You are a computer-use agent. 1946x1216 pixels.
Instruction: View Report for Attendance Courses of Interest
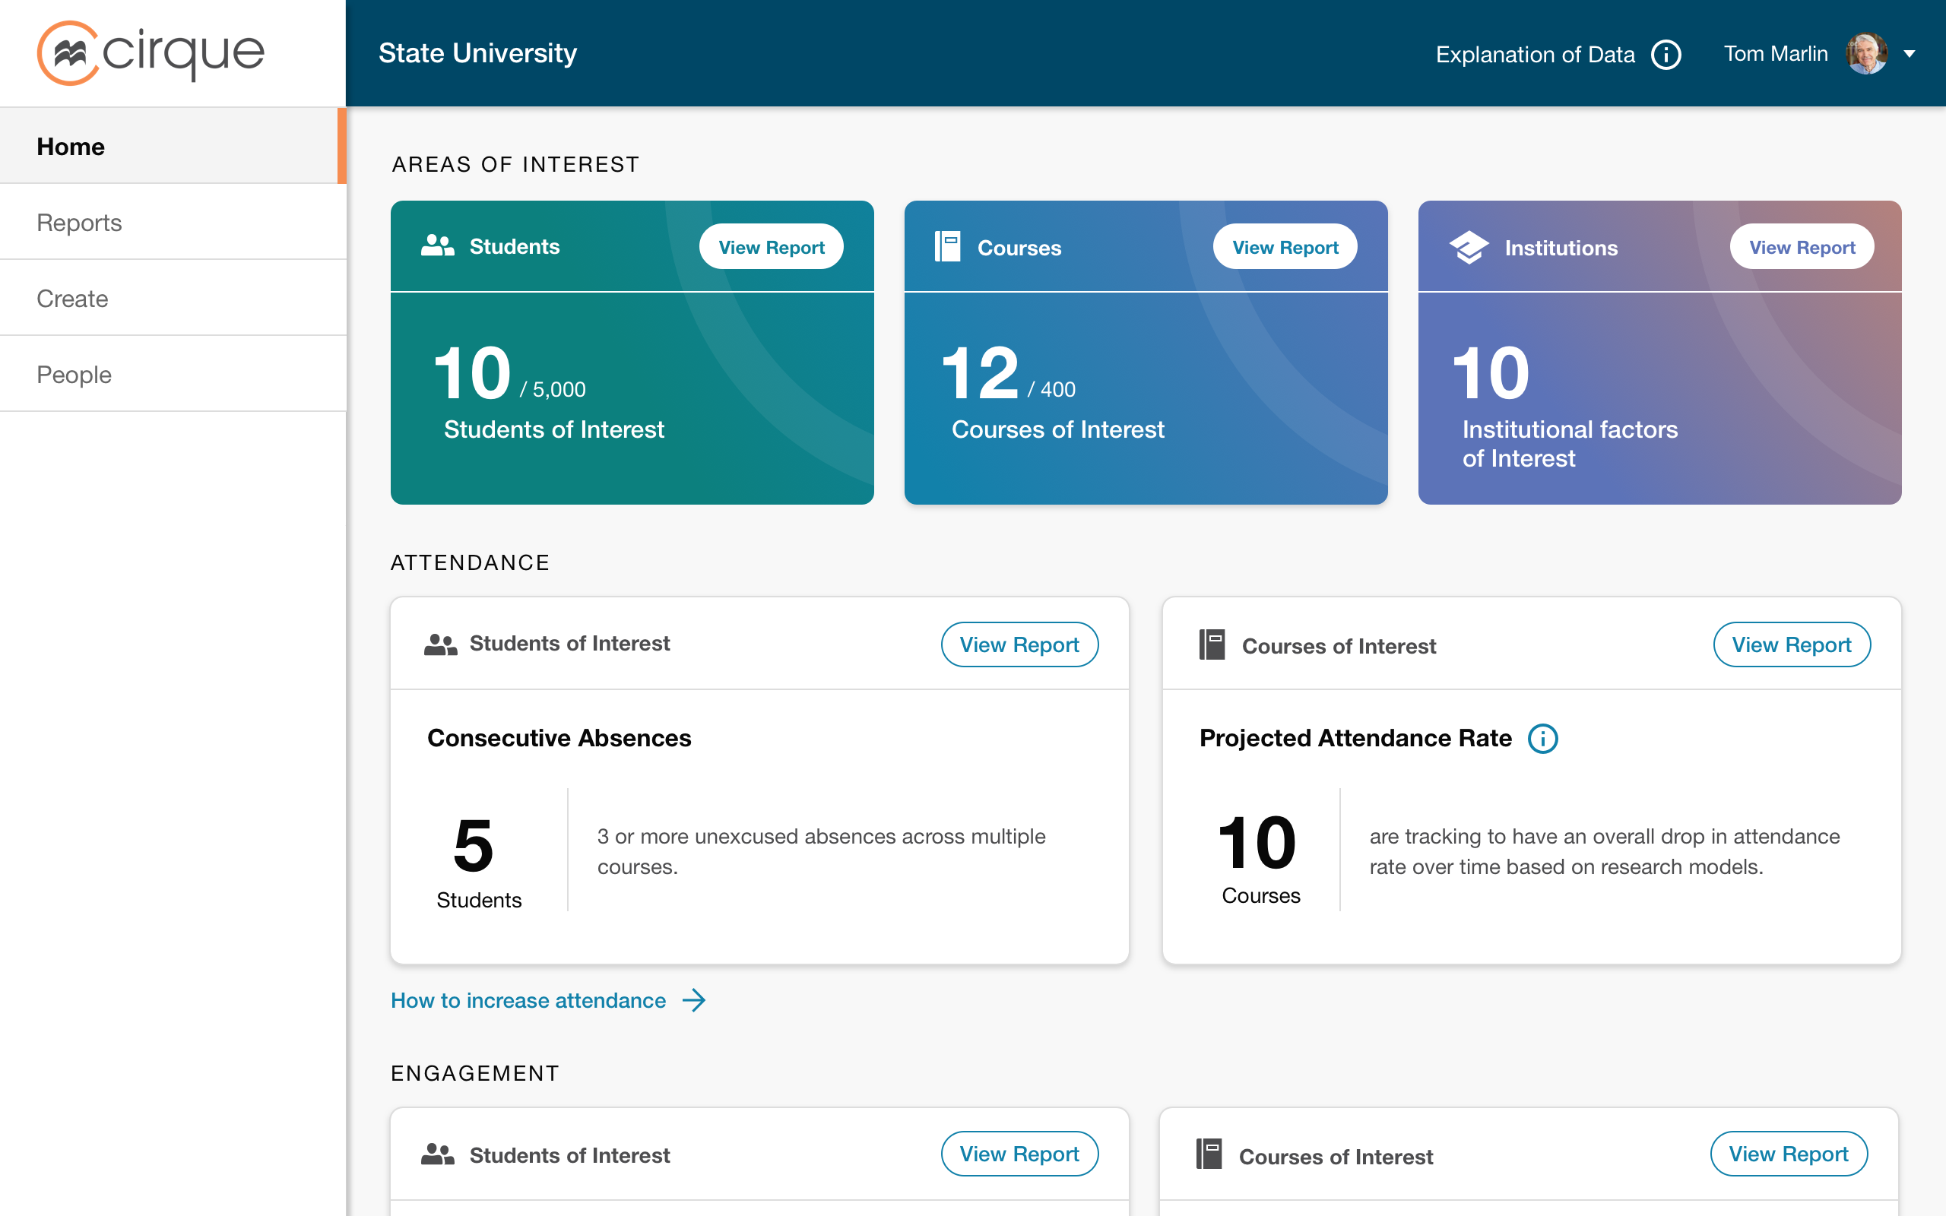pyautogui.click(x=1791, y=644)
